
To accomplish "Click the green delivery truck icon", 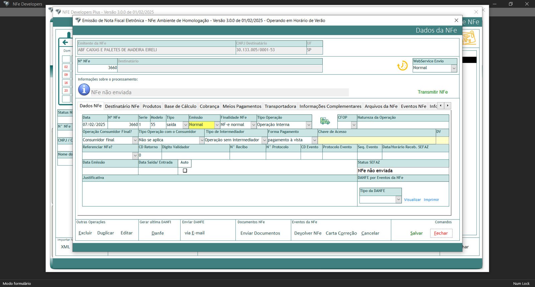I will (325, 121).
